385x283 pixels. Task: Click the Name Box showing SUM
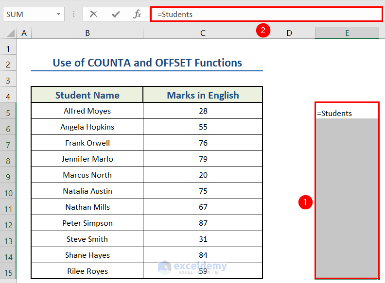coord(30,14)
